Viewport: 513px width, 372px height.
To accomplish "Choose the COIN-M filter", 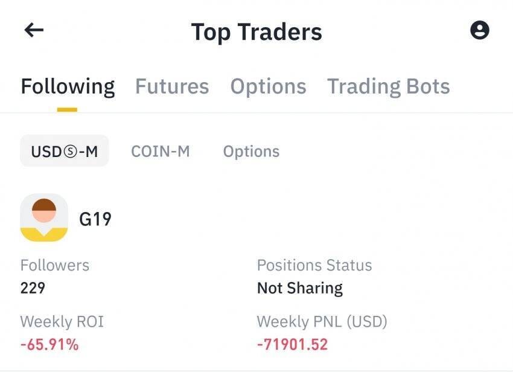I will pyautogui.click(x=161, y=151).
